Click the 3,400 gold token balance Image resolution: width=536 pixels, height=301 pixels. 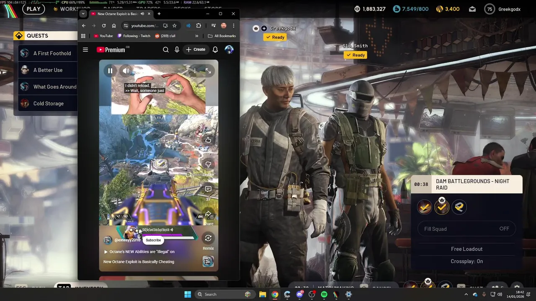point(448,9)
